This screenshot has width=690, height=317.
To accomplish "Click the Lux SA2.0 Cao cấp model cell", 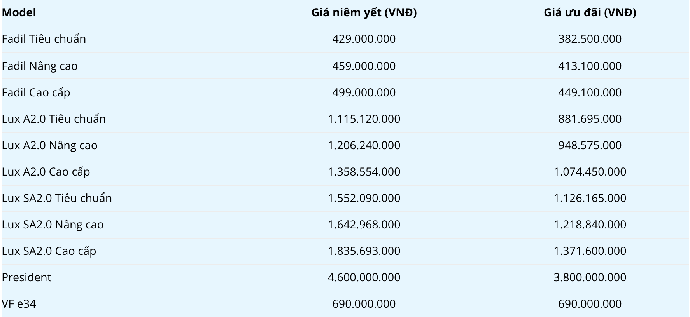I will coord(49,251).
